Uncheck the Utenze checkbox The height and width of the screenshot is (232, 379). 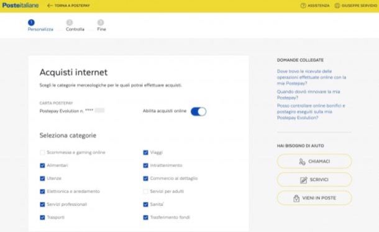pos(42,179)
